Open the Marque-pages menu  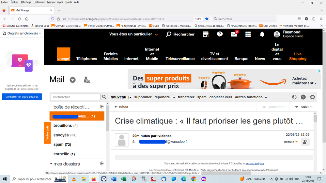[55, 2]
